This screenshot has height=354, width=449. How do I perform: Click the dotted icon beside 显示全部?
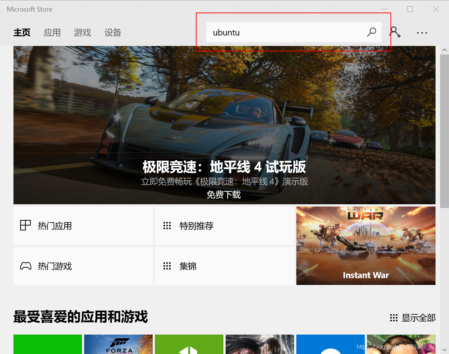tap(394, 318)
